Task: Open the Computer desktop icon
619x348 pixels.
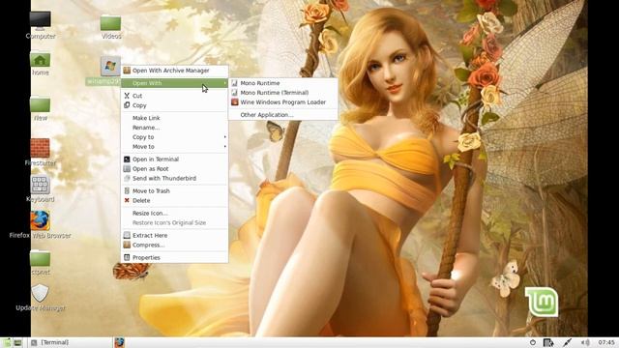Action: click(x=41, y=21)
